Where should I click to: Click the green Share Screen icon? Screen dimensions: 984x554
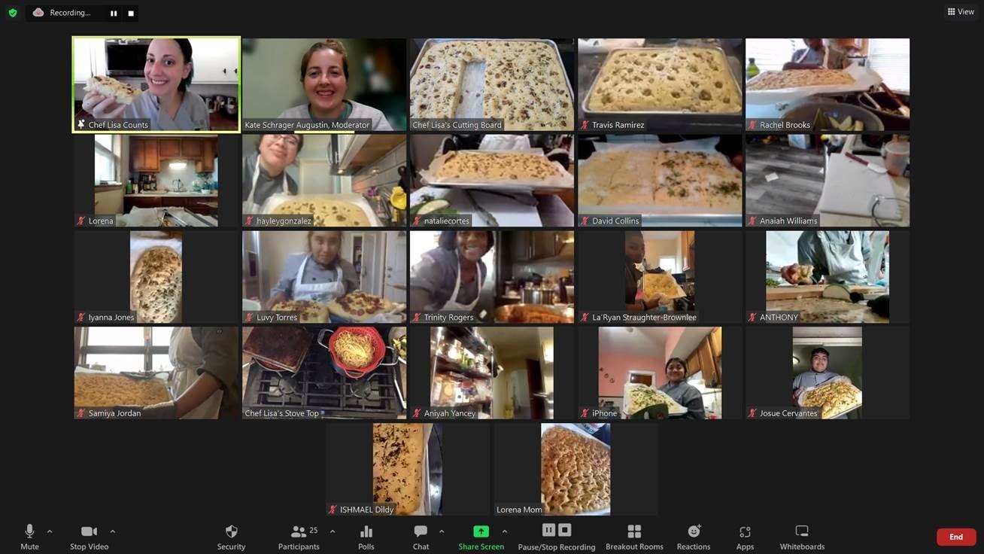pos(481,531)
